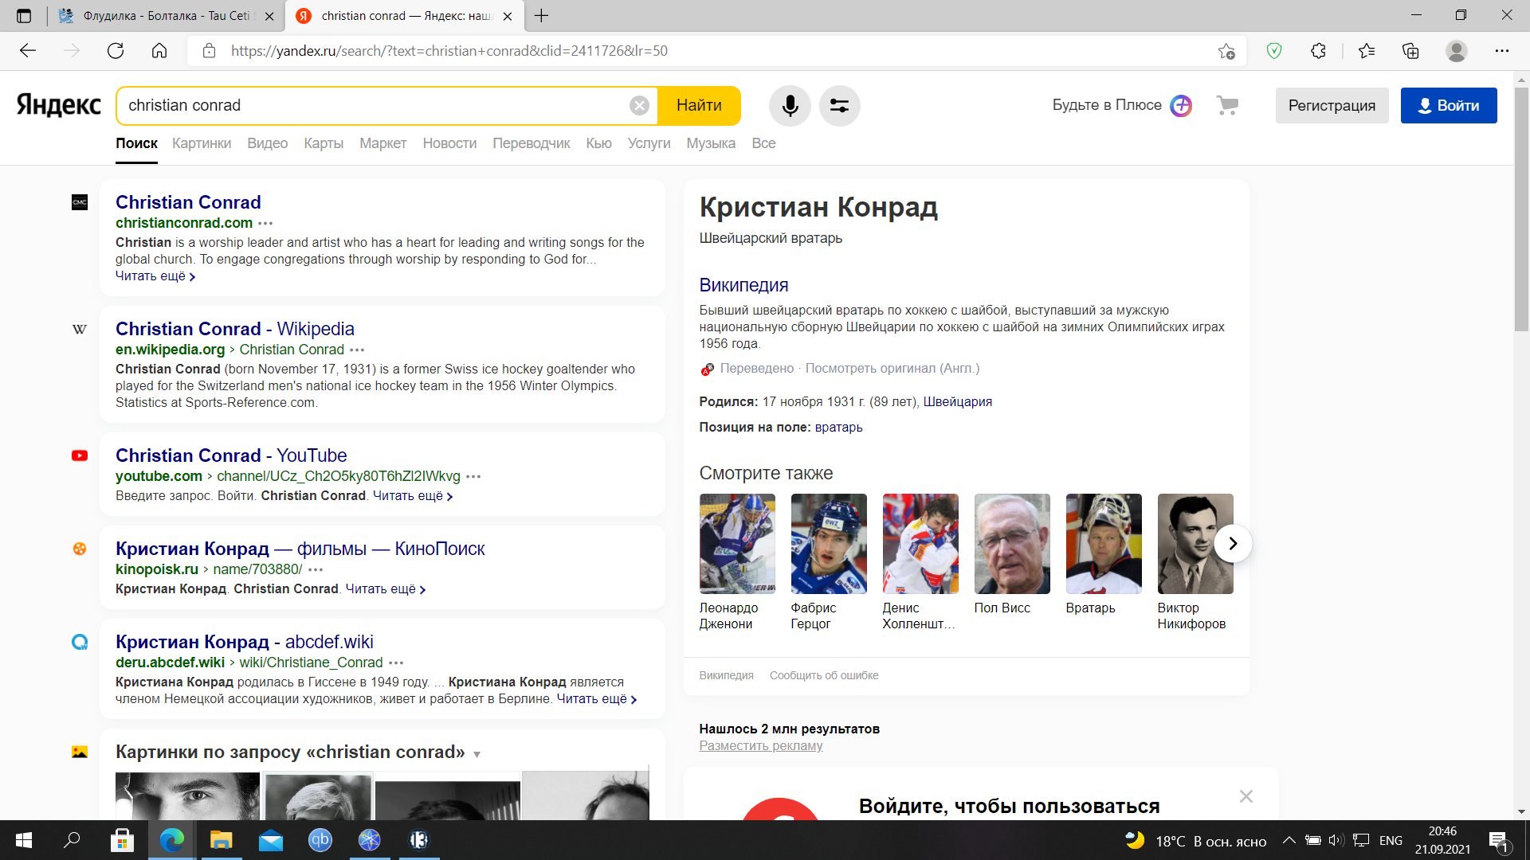Click the tracking prevention shield icon

point(1273,51)
